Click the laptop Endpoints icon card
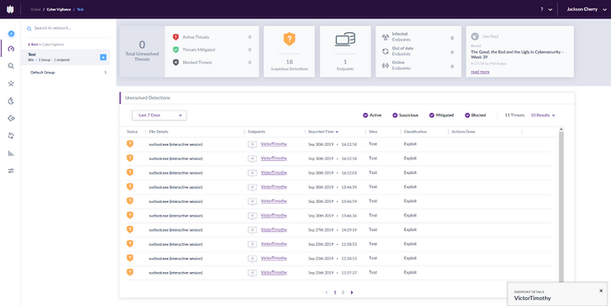The height and width of the screenshot is (306, 611). click(345, 40)
